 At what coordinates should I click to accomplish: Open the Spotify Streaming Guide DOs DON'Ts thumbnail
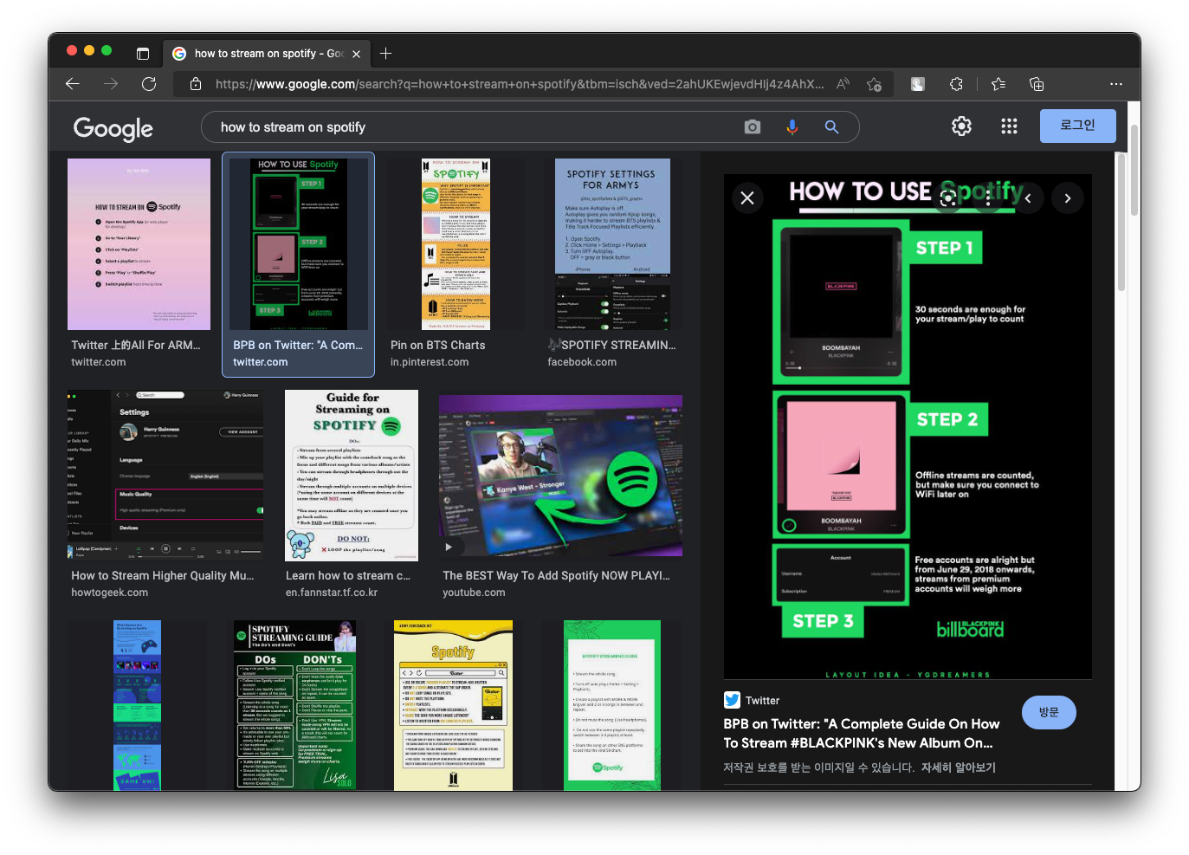coord(295,705)
